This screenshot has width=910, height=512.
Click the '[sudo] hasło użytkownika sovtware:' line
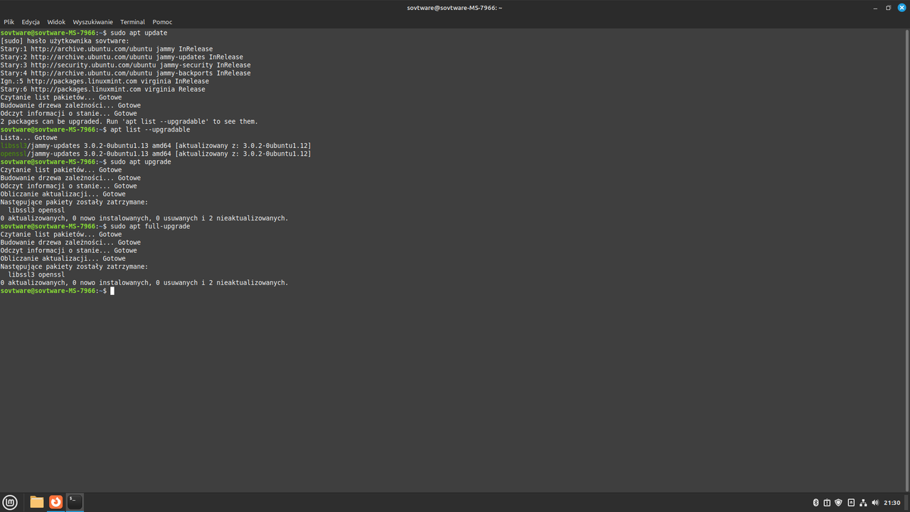point(65,41)
